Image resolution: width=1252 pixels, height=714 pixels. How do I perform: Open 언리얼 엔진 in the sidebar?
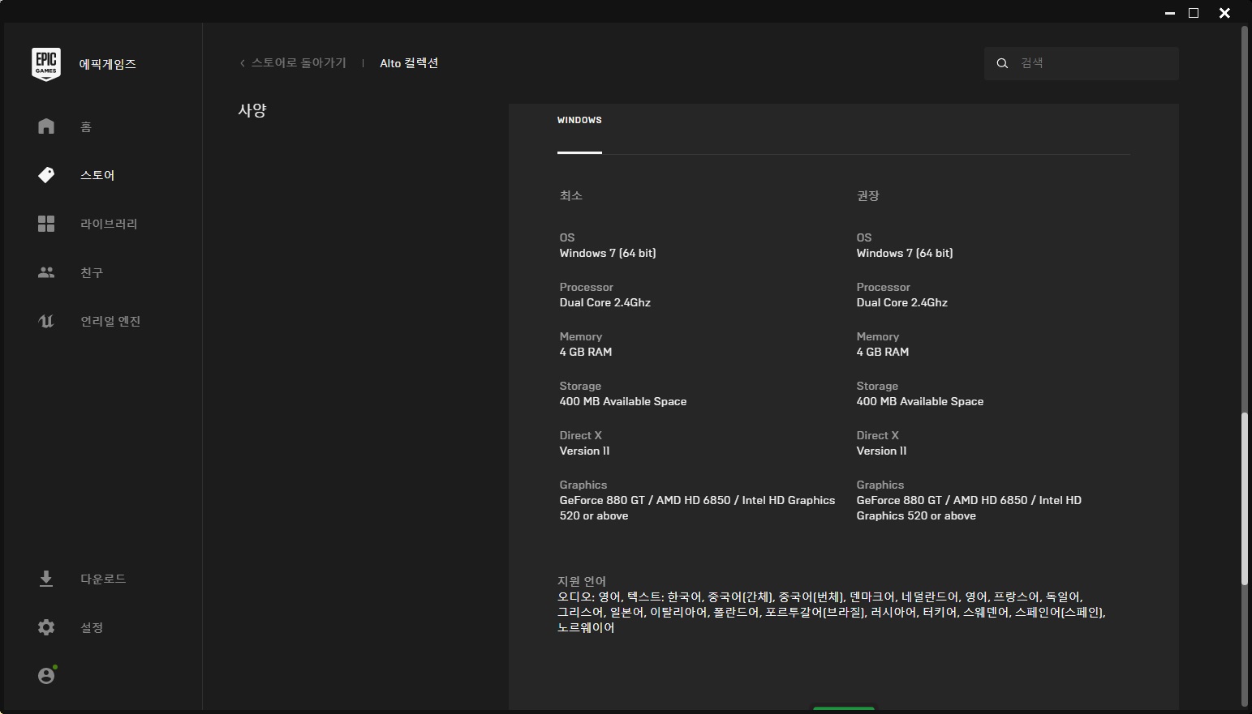[110, 321]
